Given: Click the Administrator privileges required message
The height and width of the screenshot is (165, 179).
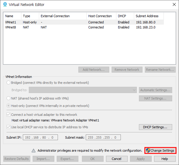Looking at the screenshot, I should click(x=90, y=150).
